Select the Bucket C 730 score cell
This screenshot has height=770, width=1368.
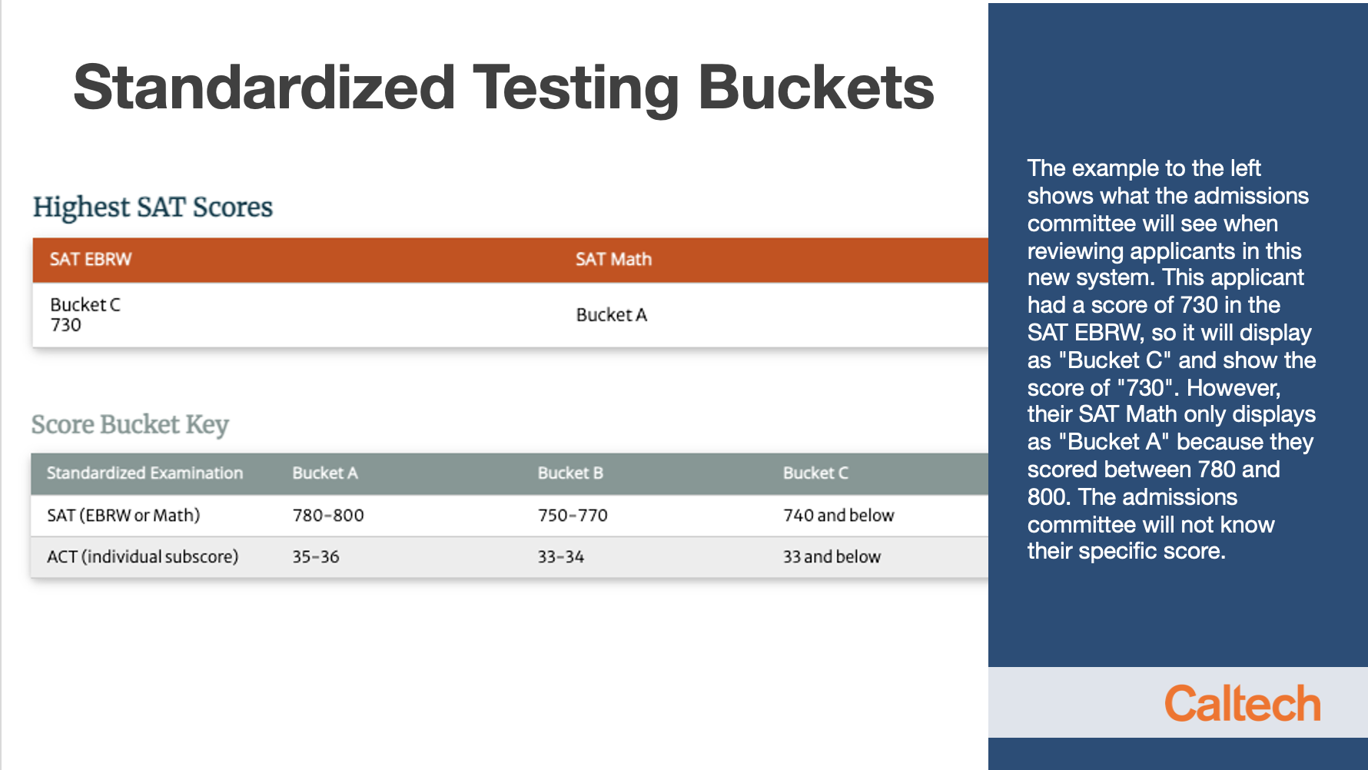pyautogui.click(x=85, y=314)
